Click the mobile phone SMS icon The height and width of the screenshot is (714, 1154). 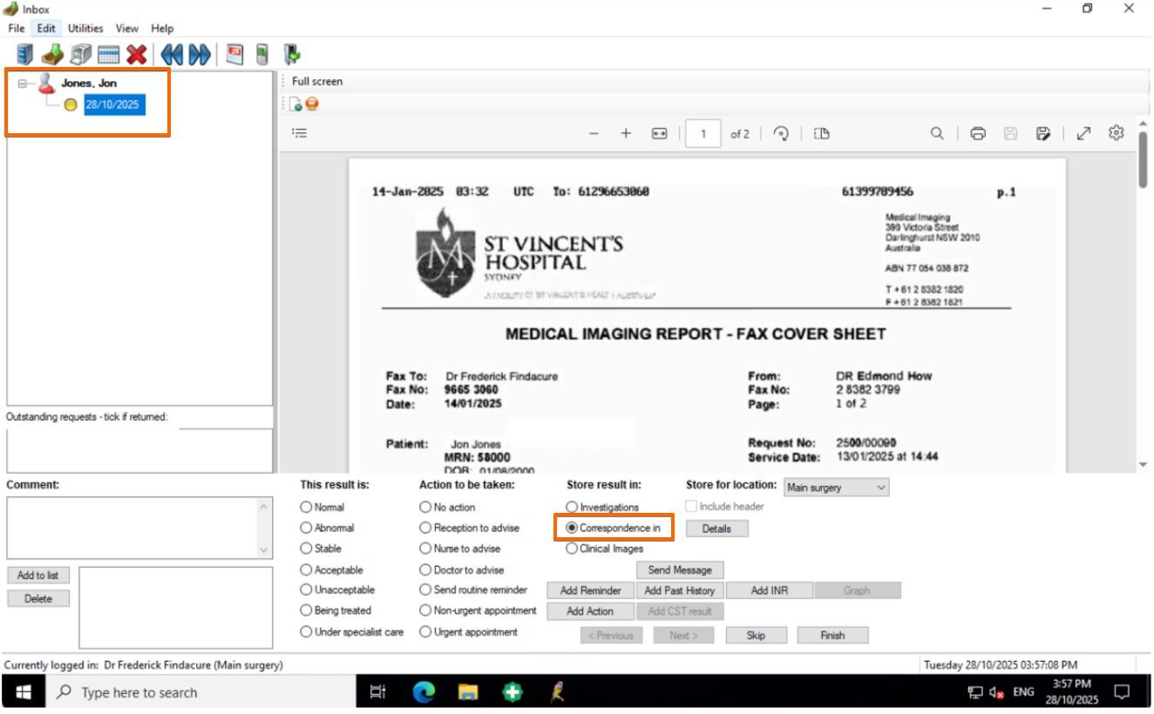pos(261,55)
